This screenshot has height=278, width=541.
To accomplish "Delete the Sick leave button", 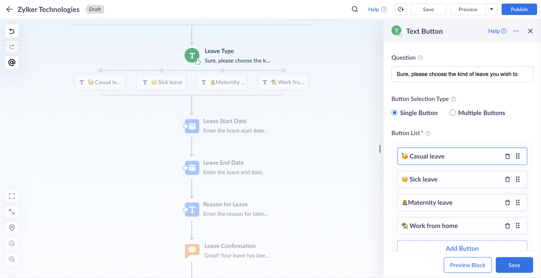I will point(507,179).
